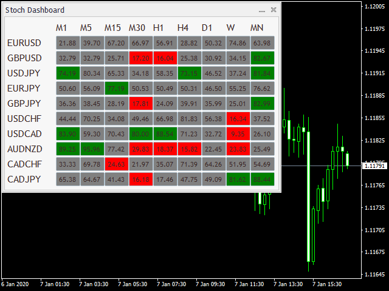Click red GBPUSD M30 cell 17.20
This screenshot has width=389, height=291.
tap(140, 58)
